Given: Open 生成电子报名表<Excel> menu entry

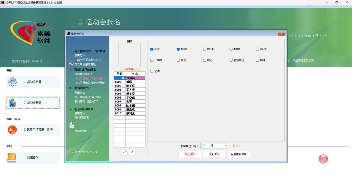Looking at the screenshot, I should click(88, 60).
